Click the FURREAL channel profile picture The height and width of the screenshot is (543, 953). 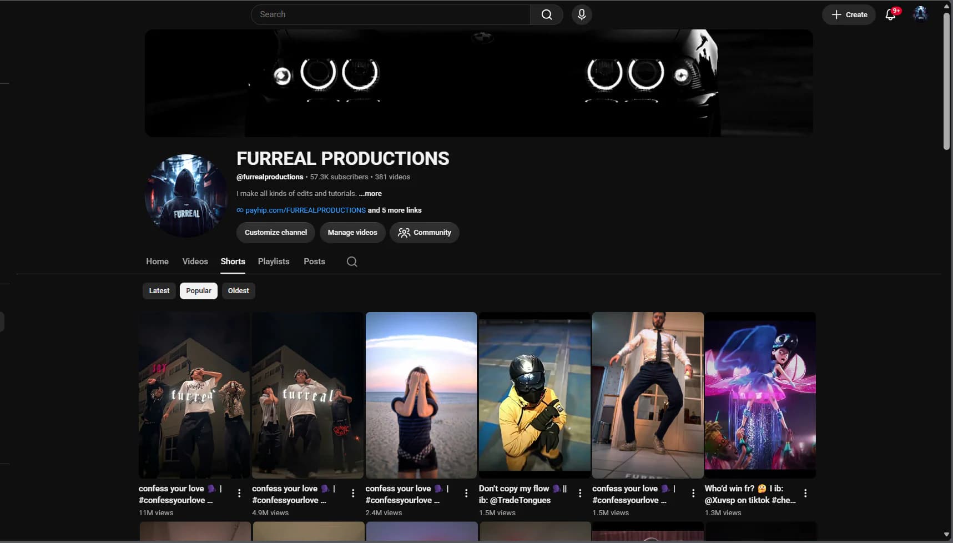click(x=186, y=196)
